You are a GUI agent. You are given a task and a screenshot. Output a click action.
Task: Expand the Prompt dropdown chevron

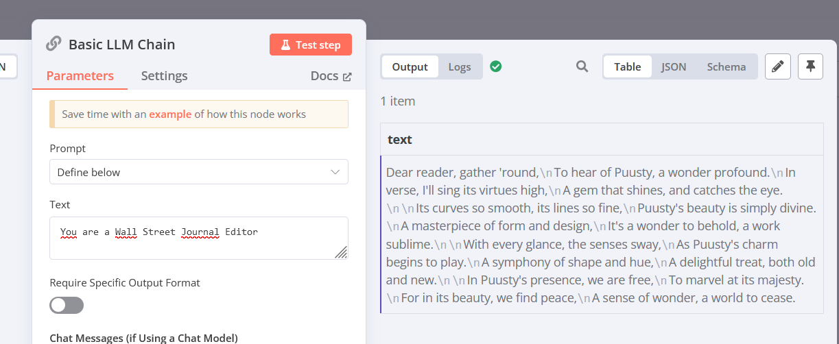(335, 172)
